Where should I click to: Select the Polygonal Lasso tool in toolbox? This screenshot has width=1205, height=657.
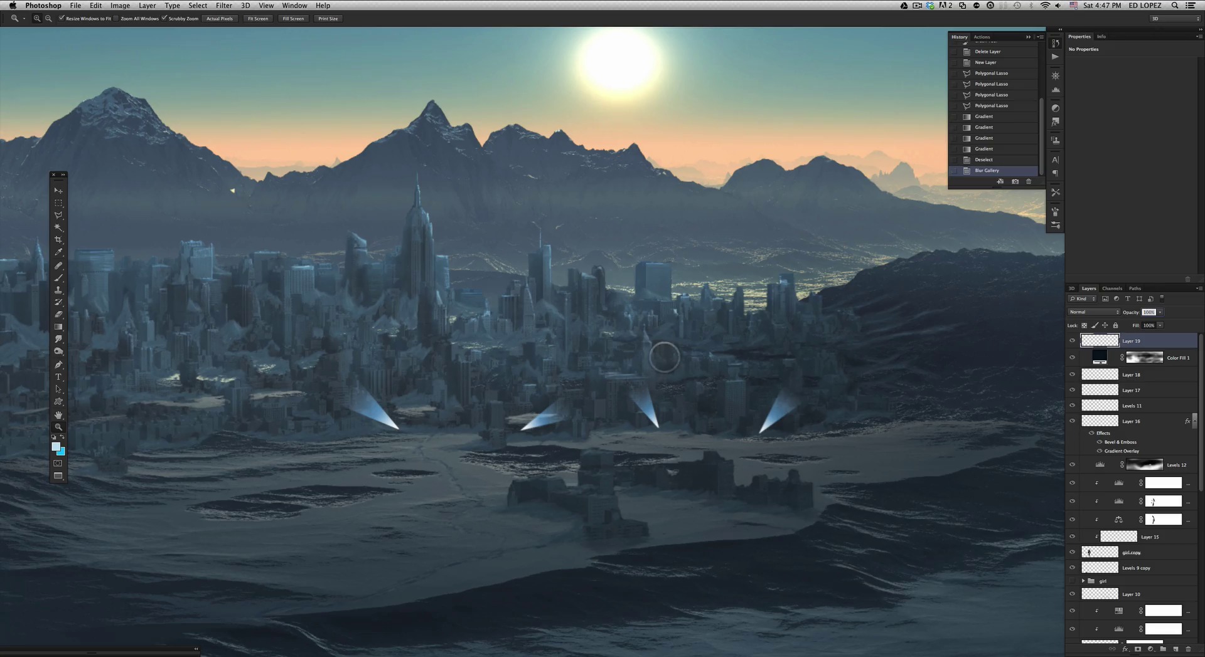[58, 215]
